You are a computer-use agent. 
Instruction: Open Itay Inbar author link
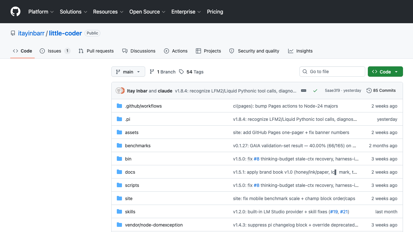pyautogui.click(x=137, y=91)
